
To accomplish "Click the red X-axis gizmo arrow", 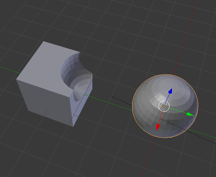I will point(158,127).
